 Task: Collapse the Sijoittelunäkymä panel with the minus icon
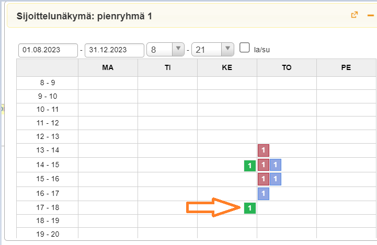pos(371,15)
